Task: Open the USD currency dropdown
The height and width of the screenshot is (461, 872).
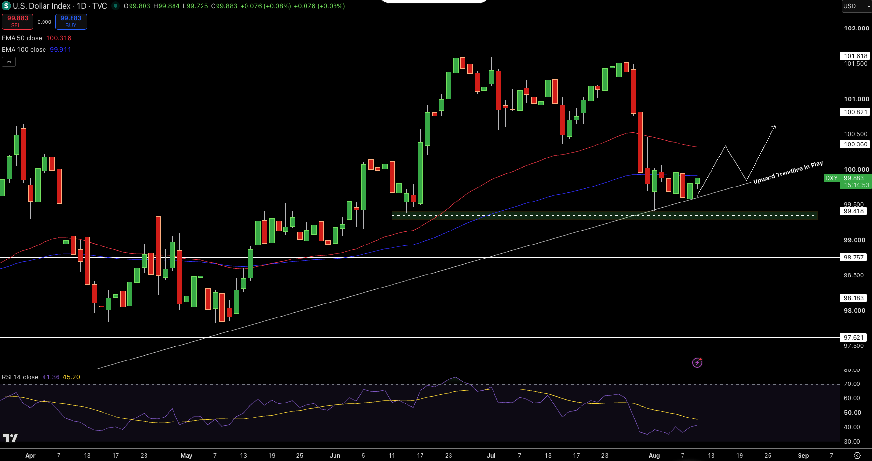Action: 857,6
